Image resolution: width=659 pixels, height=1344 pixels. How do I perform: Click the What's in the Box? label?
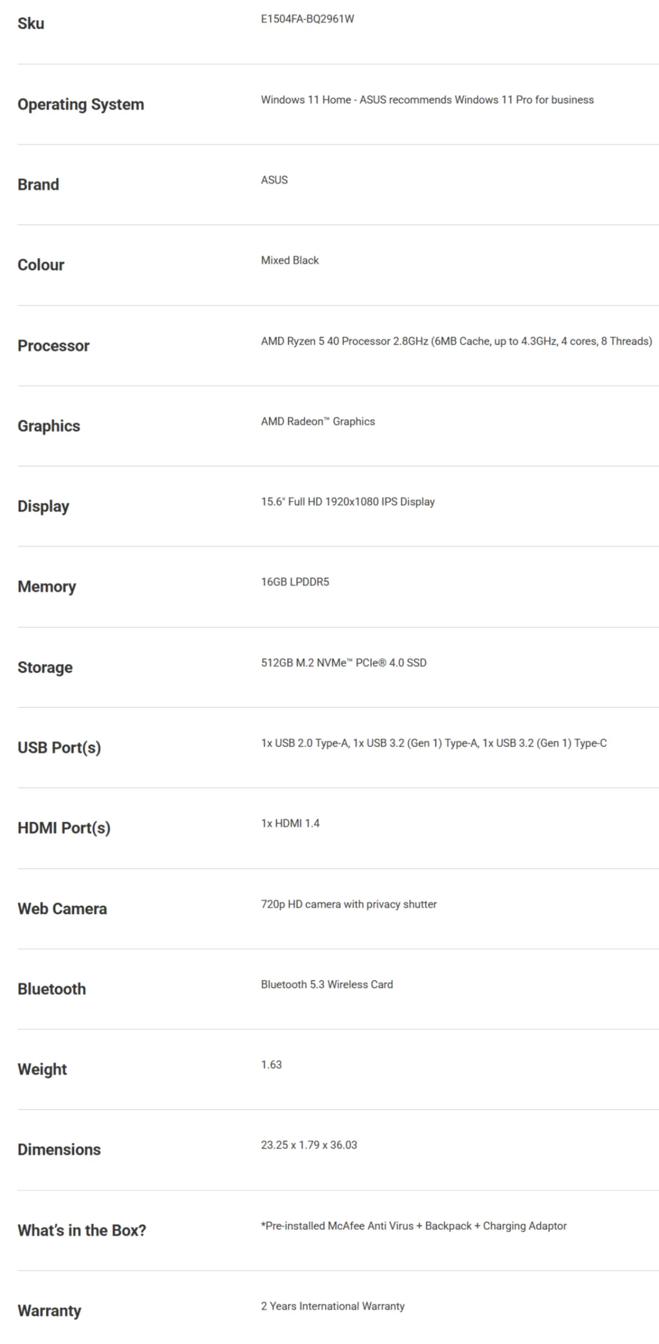tap(82, 1230)
